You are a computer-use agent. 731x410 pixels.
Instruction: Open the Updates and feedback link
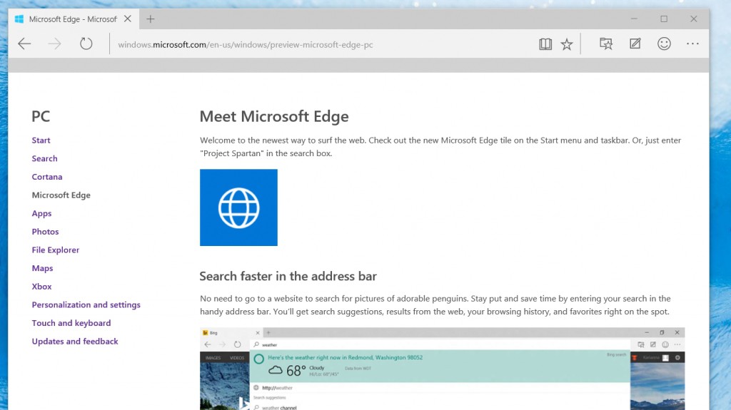tap(75, 342)
